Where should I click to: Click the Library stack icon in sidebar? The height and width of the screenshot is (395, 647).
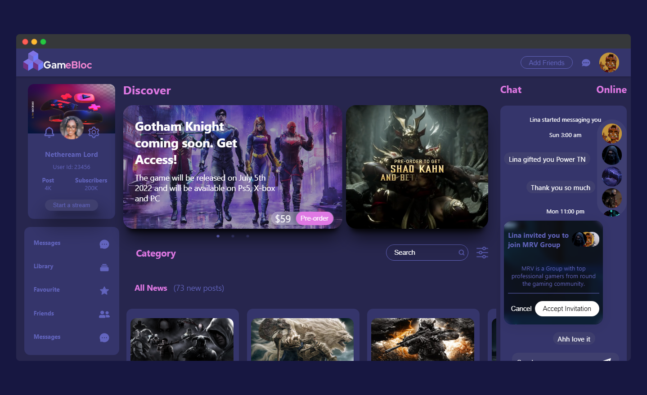[x=104, y=267]
